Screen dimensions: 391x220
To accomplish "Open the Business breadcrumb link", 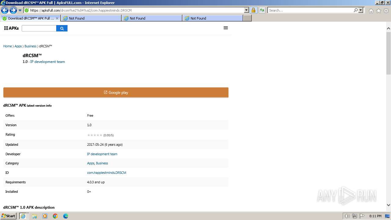I will tap(30, 46).
